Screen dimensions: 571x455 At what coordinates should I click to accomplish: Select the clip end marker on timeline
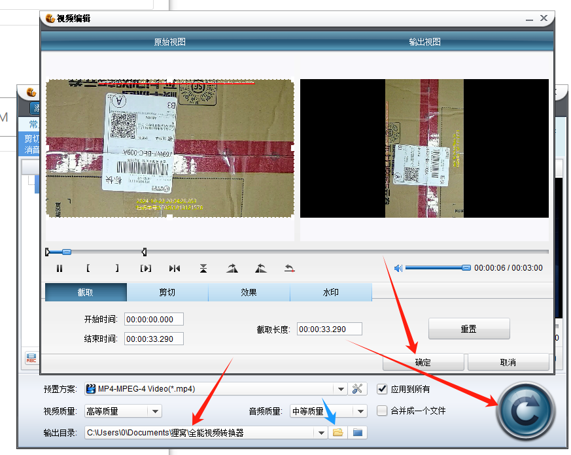pyautogui.click(x=144, y=252)
